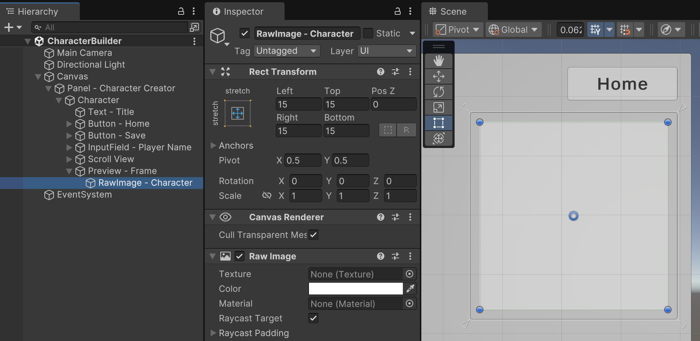Open the Tag dropdown
Screen dimensions: 700x341
tap(287, 51)
